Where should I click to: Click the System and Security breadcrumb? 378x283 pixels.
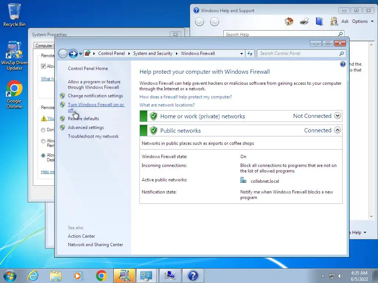point(153,53)
